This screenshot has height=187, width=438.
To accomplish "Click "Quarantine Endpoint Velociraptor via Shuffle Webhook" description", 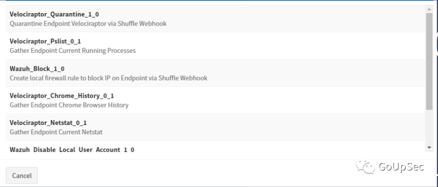I will 88,23.
